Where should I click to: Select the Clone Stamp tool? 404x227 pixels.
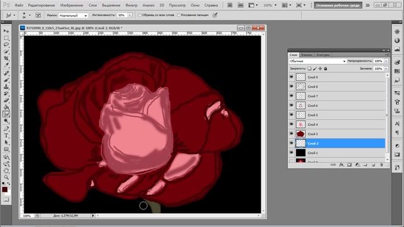(6, 87)
